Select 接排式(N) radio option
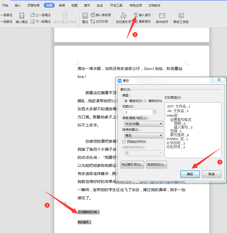227x233 pixels. tap(145, 101)
